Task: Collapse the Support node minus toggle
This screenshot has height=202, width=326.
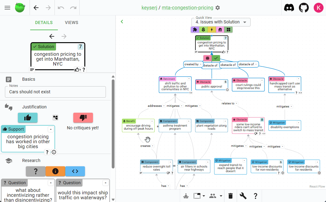Action: [51, 129]
